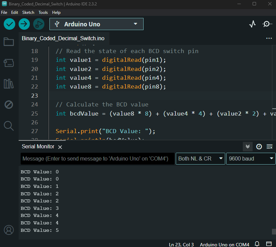Maximize the Arduino IDE window
This screenshot has height=247, width=276.
pos(254,4)
